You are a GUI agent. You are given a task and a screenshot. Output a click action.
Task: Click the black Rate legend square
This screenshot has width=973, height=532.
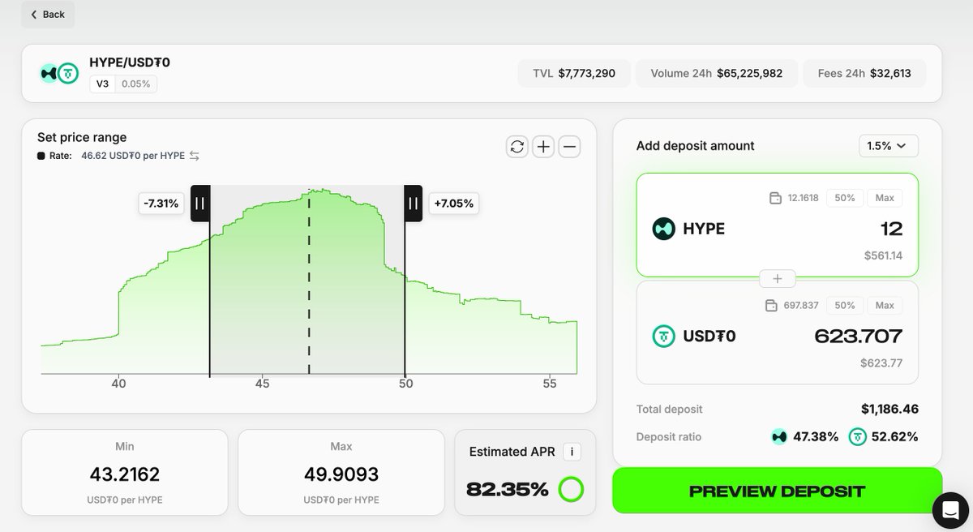pyautogui.click(x=41, y=156)
